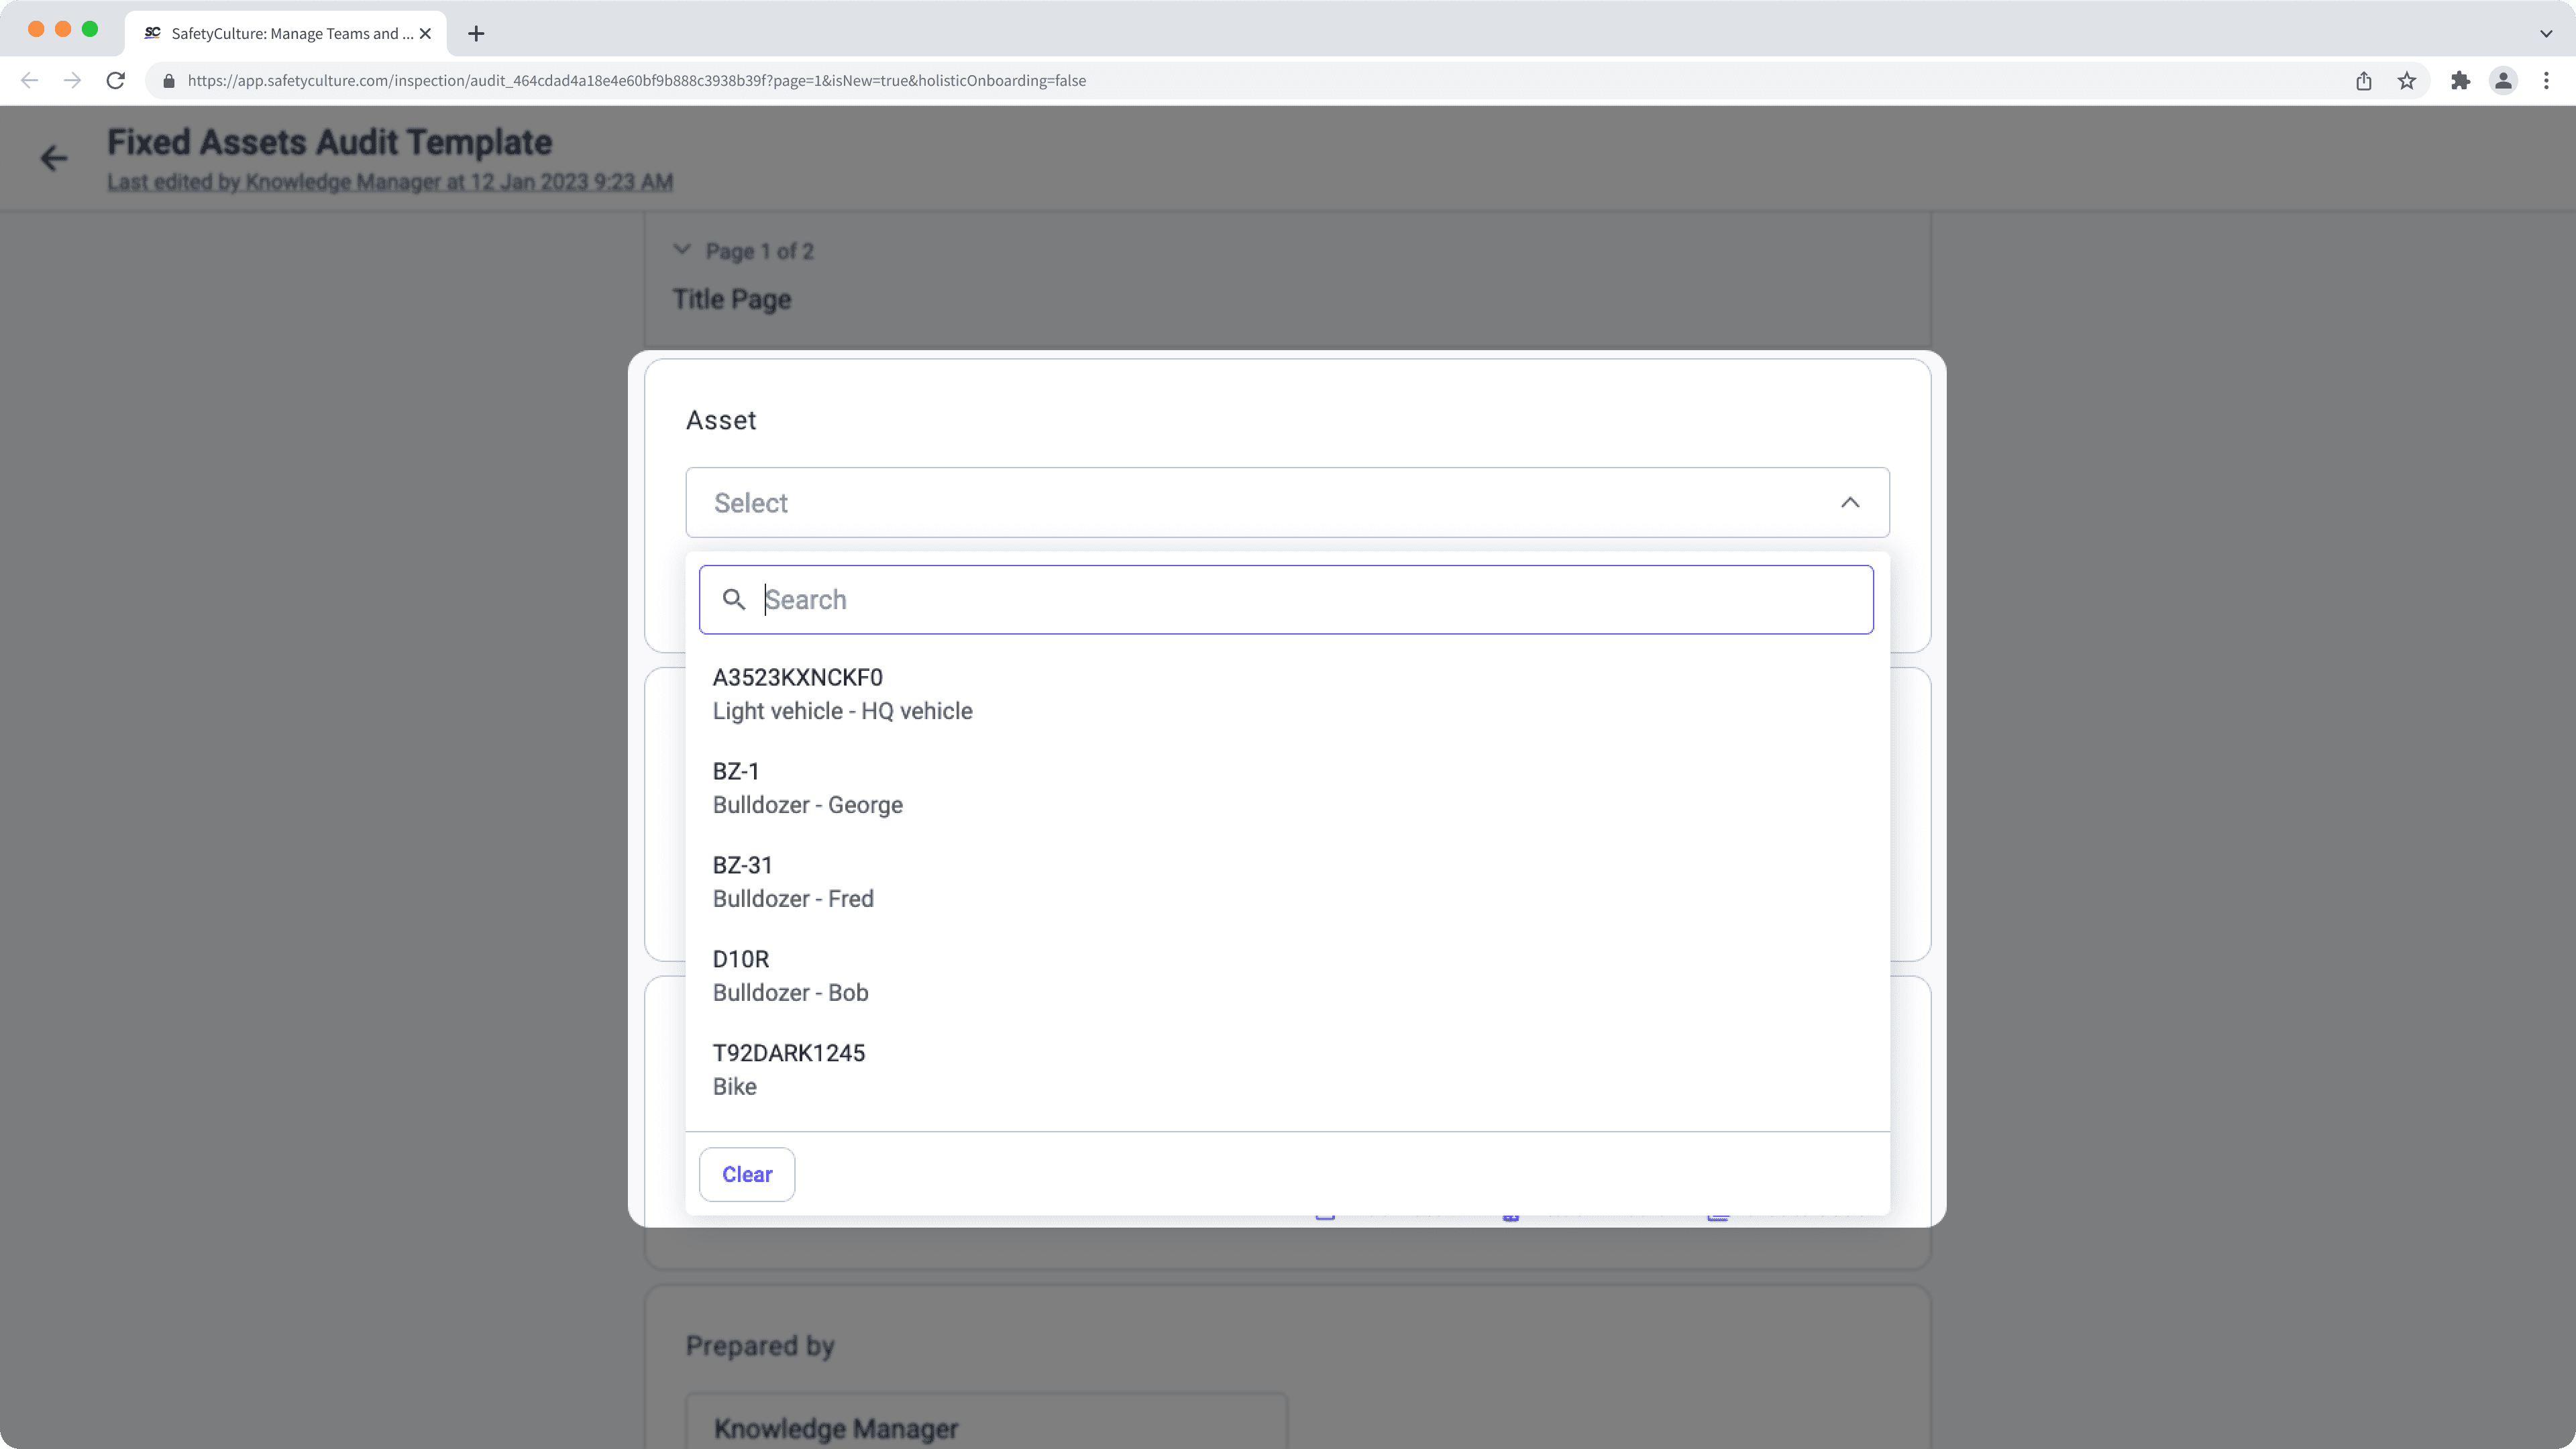Viewport: 2576px width, 1449px height.
Task: Reload the current page
Action: 115,80
